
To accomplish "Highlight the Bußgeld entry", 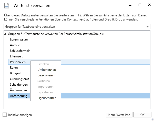I will pos(16,73).
